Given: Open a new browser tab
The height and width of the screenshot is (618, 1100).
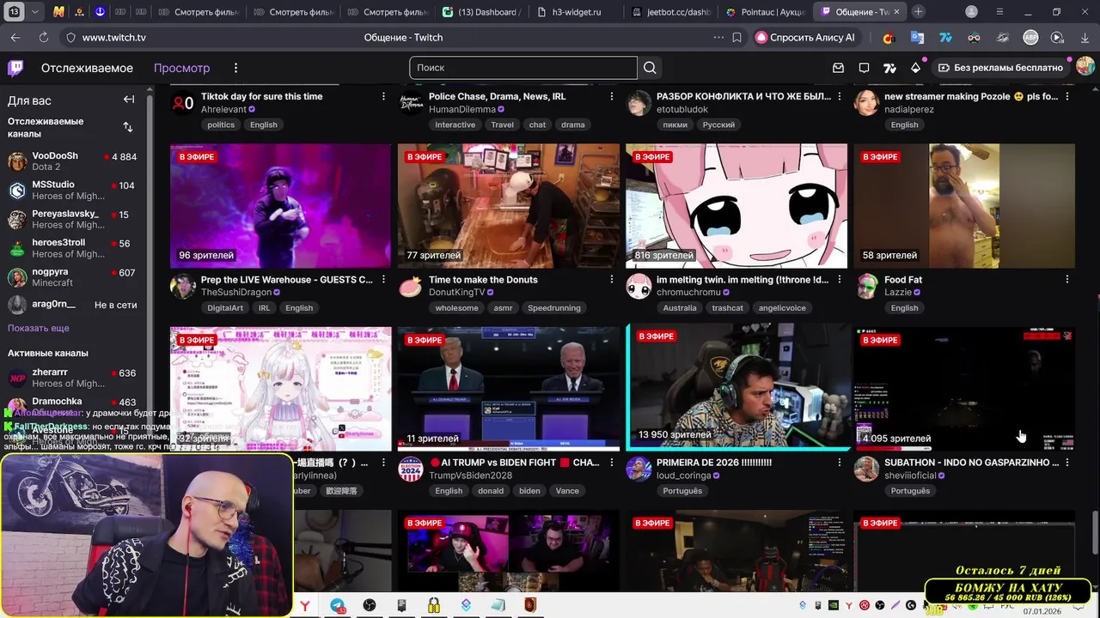Looking at the screenshot, I should point(919,11).
